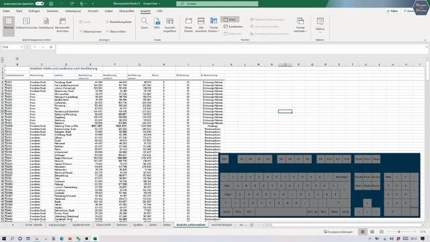Expand the formula bar

[427, 47]
